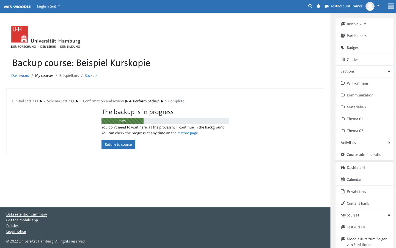Open the search magnifier icon
Viewport: 396px width, 248px height.
(x=310, y=6)
